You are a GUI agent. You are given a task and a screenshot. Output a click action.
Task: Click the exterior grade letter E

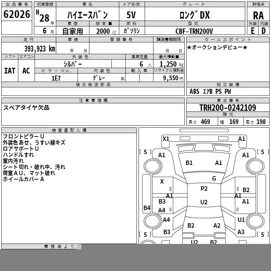(x=252, y=31)
